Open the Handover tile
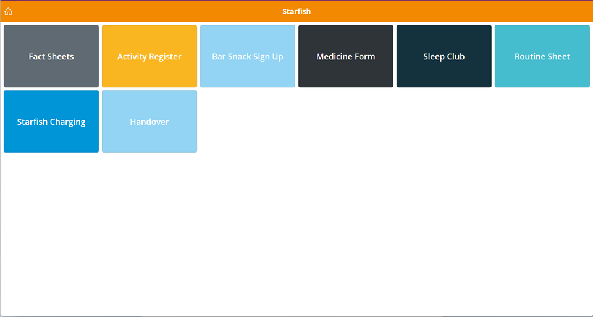This screenshot has width=593, height=317. (149, 122)
